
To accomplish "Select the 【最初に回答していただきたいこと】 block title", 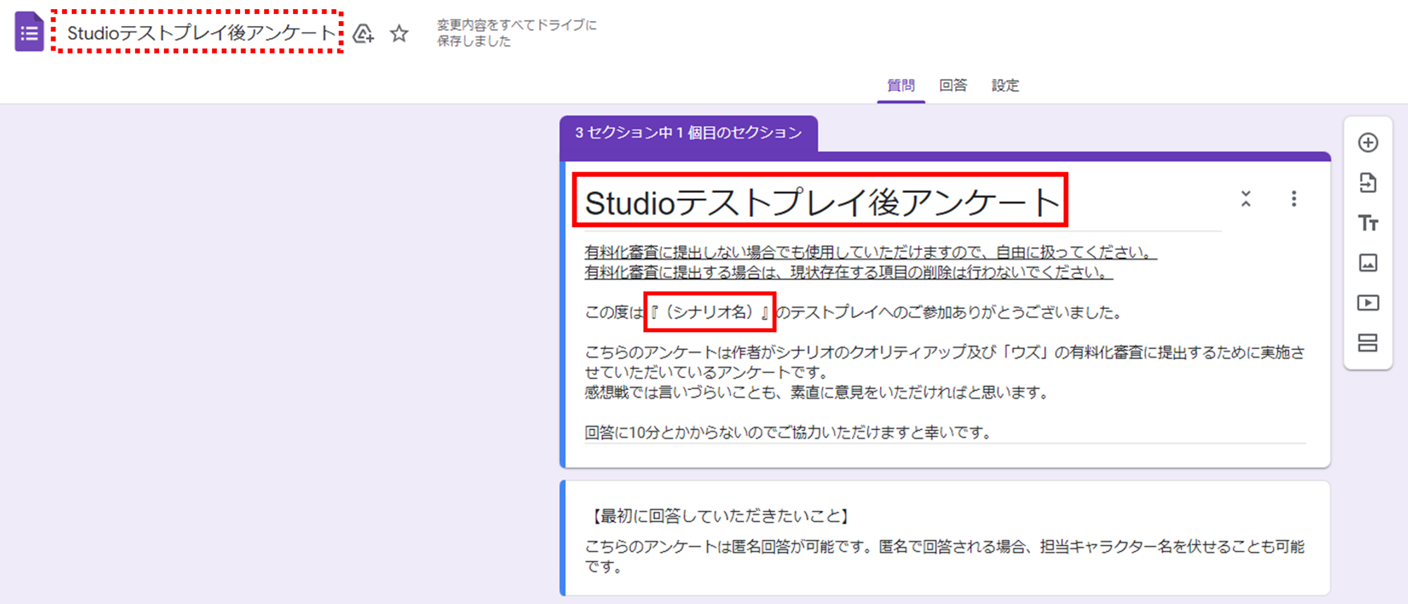I will tap(720, 516).
